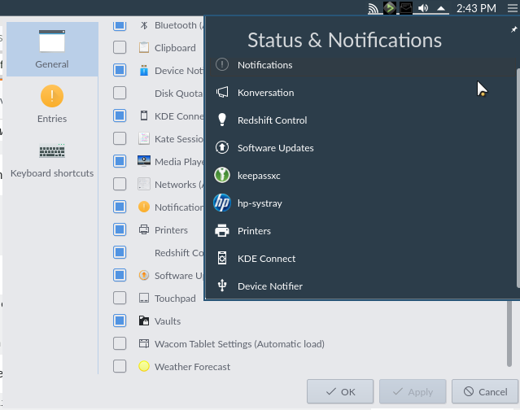Click the clock showing 2:43 PM
The image size is (520, 410).
pyautogui.click(x=476, y=8)
